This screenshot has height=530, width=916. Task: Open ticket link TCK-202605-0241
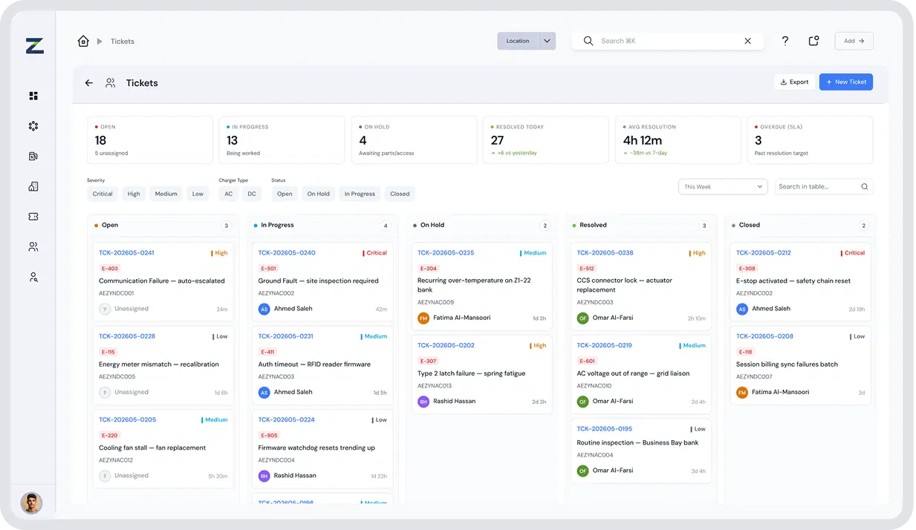pos(126,253)
